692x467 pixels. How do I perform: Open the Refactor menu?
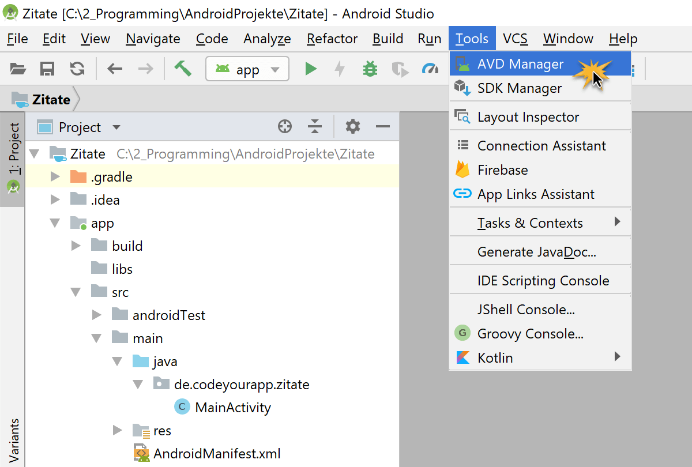pos(332,39)
